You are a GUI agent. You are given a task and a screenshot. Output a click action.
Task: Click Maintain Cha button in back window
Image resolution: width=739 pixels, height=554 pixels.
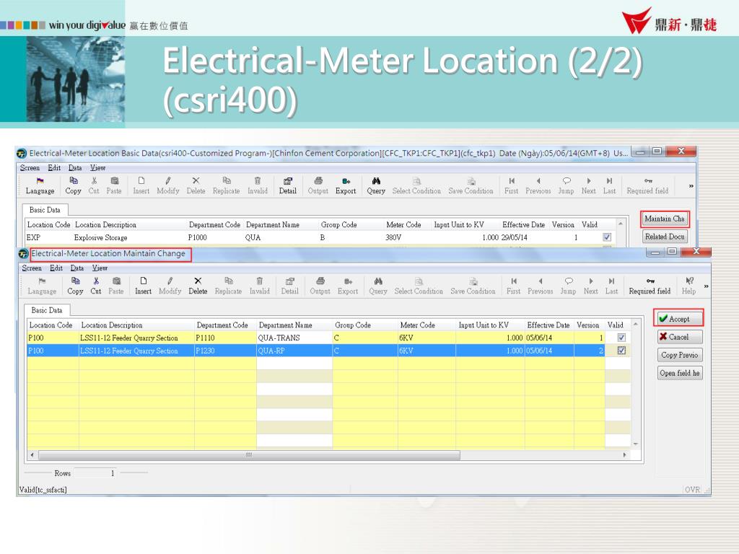click(x=665, y=219)
